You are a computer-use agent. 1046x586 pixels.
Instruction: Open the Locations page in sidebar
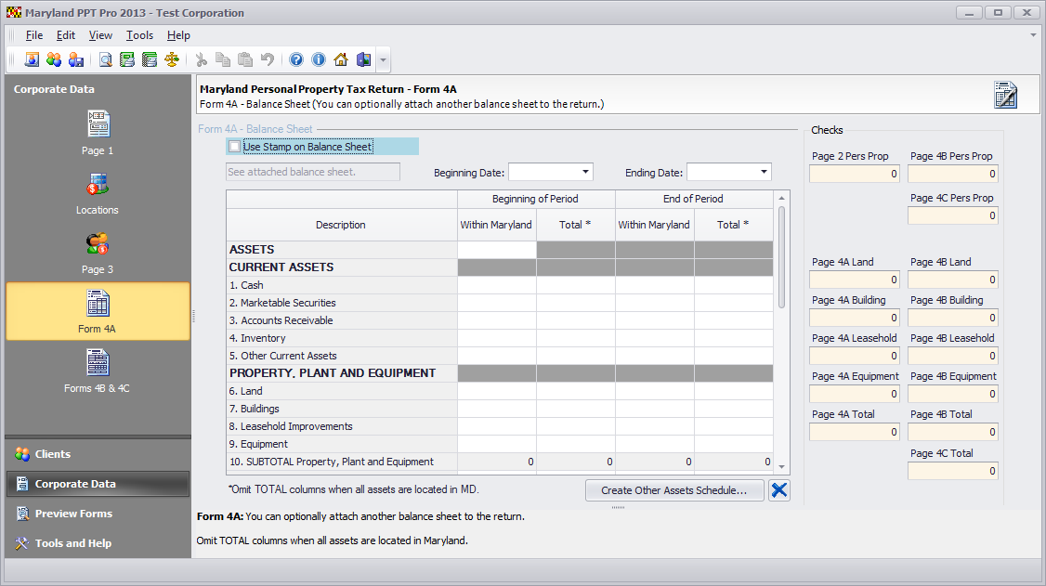click(x=98, y=193)
